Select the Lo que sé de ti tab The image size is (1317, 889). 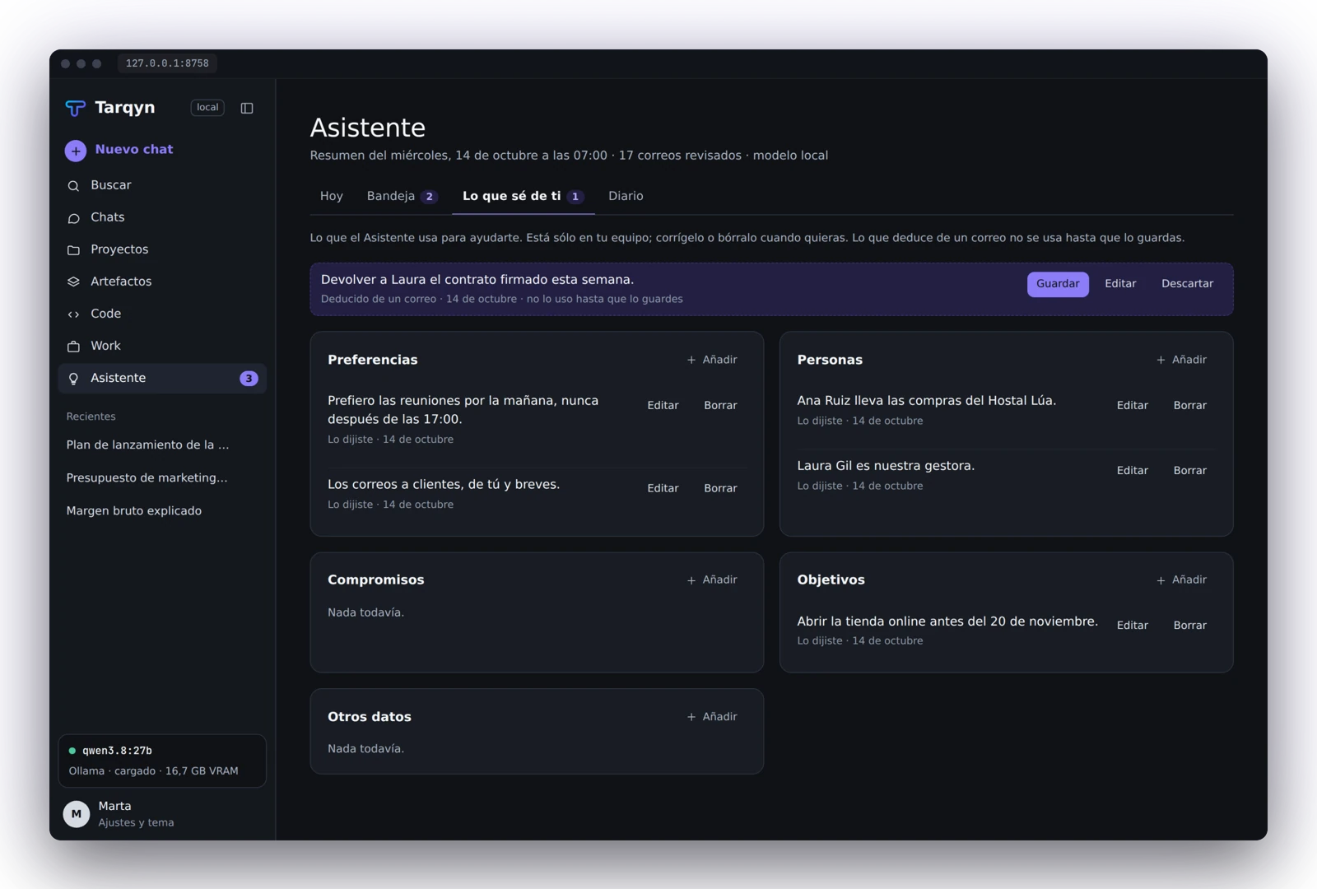click(524, 196)
